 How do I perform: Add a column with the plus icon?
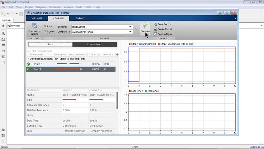point(117,55)
